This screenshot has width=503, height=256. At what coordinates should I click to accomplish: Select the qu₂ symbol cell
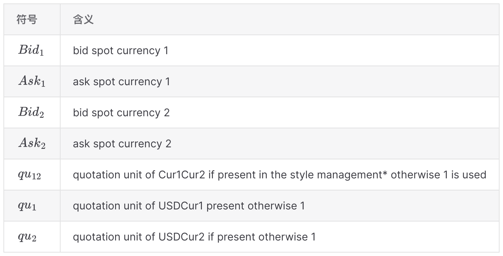tap(27, 237)
